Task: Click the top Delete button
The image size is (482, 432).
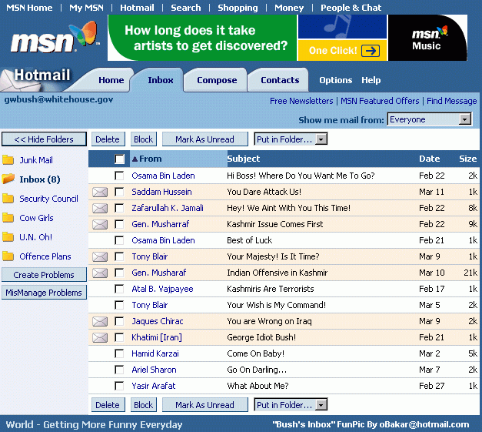Action: point(108,139)
